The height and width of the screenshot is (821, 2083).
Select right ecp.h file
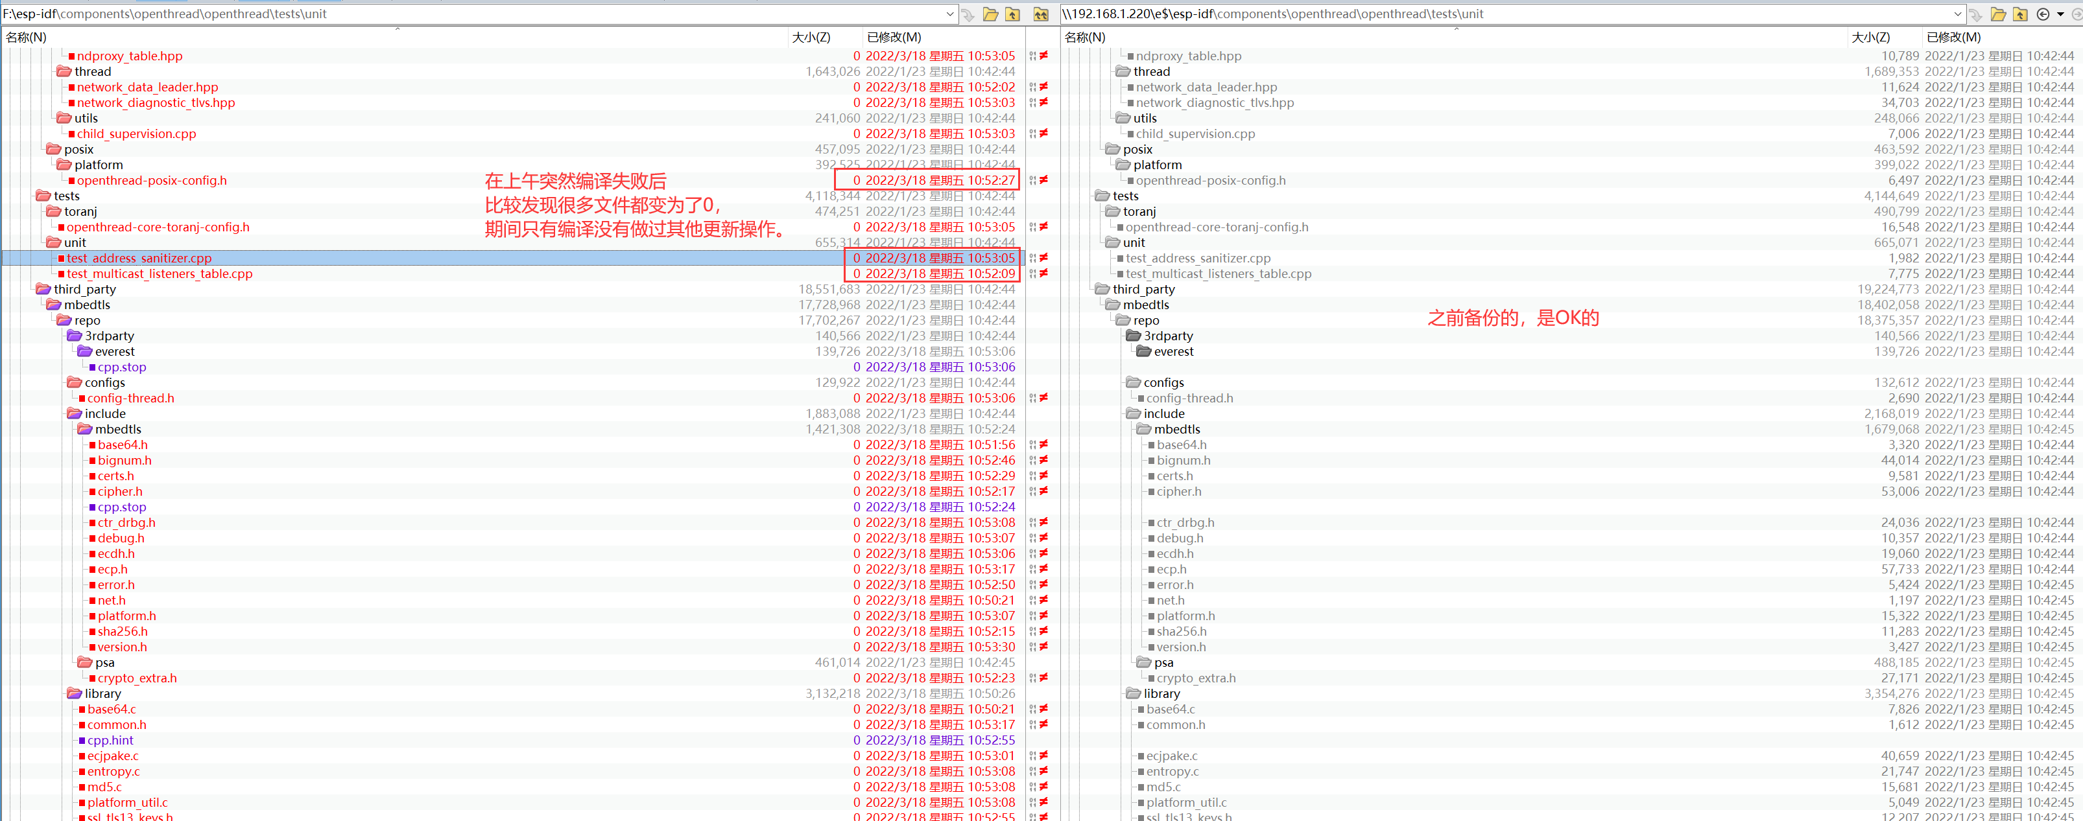[x=1172, y=569]
